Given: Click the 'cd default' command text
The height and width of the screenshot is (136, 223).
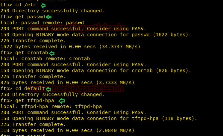Looking at the screenshot, I should 30,89.
